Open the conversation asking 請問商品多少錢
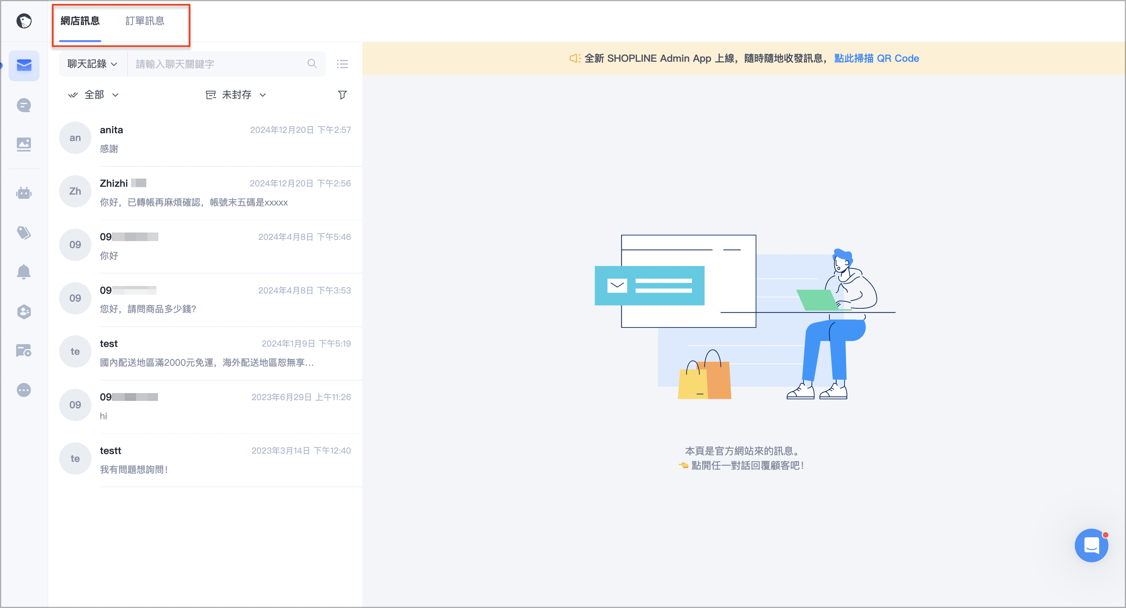1126x608 pixels. (x=205, y=300)
